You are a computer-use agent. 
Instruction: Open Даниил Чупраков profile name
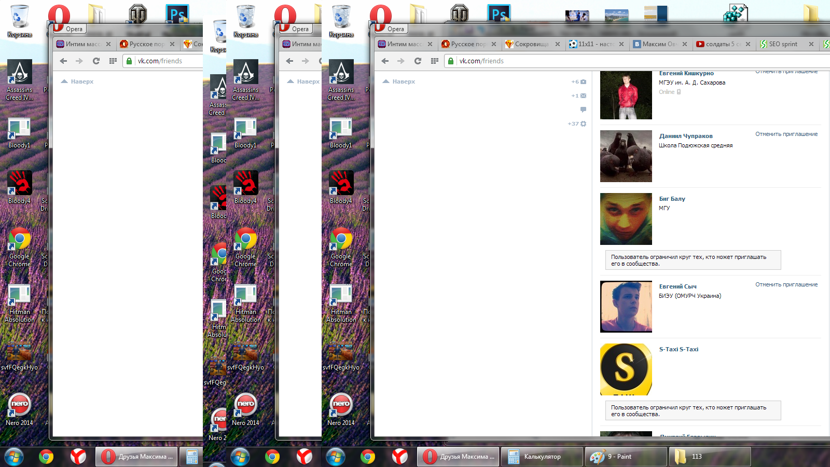(x=686, y=136)
